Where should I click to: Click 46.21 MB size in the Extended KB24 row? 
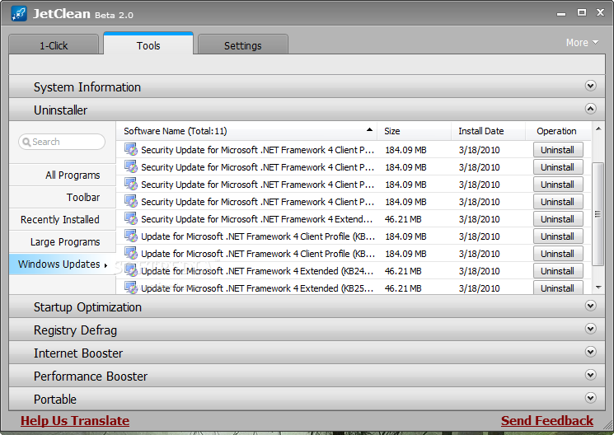(403, 270)
